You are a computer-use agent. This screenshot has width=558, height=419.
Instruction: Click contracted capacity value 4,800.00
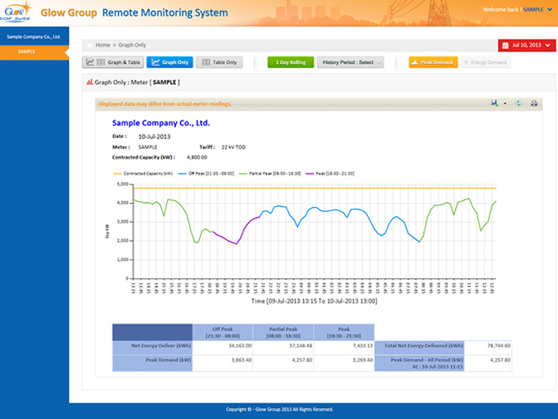[x=197, y=157]
